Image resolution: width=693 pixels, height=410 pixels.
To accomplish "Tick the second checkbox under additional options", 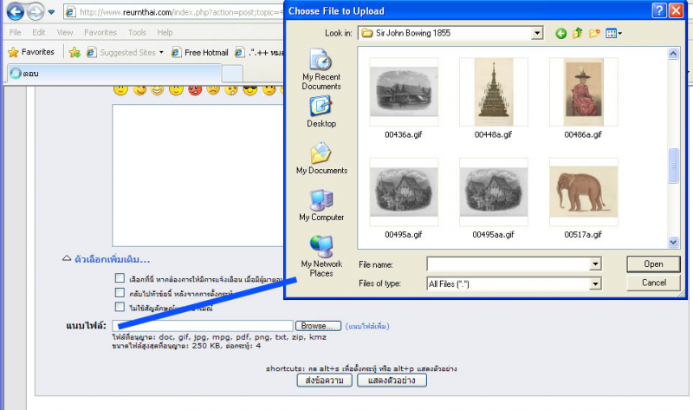I will 120,293.
